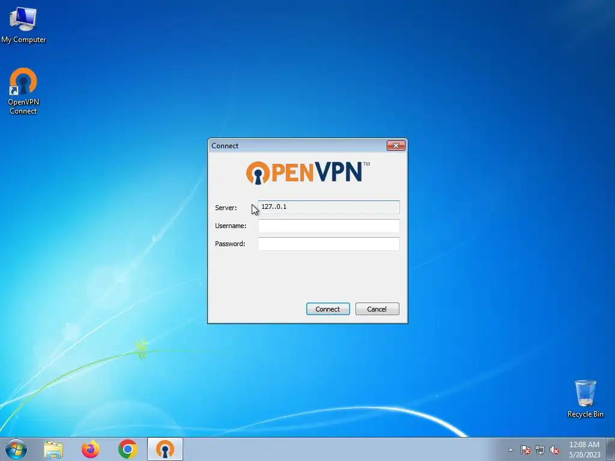This screenshot has width=615, height=461.
Task: Click the Server: label
Action: tap(226, 208)
